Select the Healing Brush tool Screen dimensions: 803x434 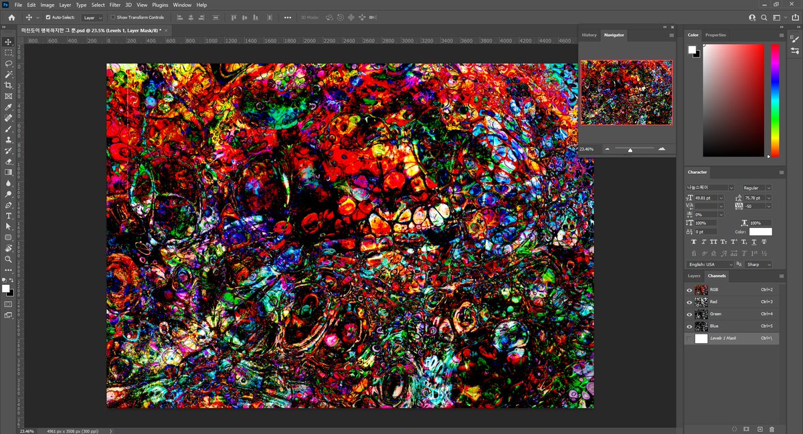coord(9,118)
